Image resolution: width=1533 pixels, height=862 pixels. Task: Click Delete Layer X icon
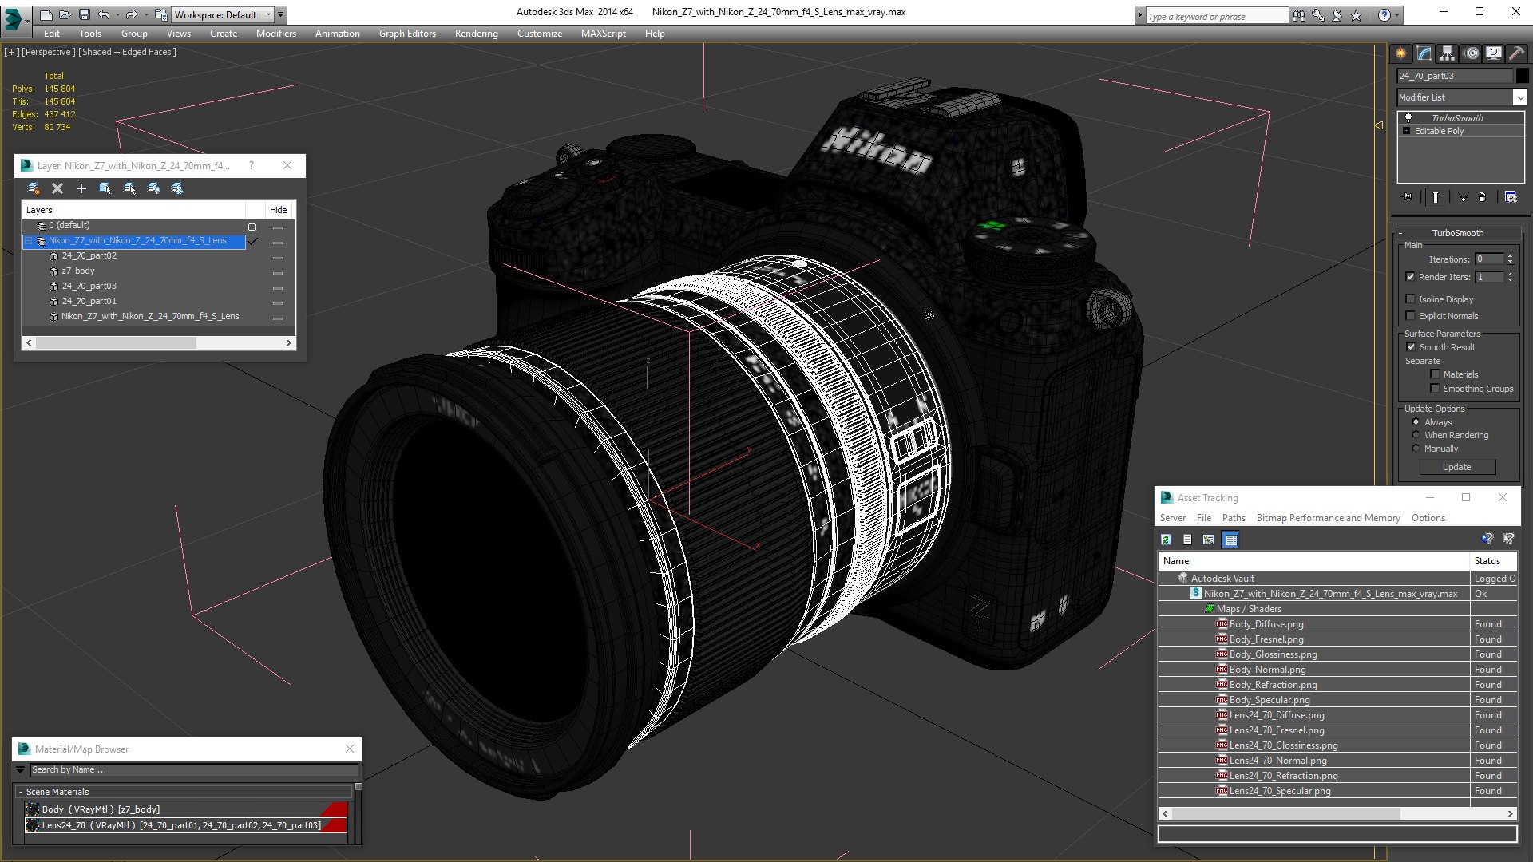pos(57,188)
